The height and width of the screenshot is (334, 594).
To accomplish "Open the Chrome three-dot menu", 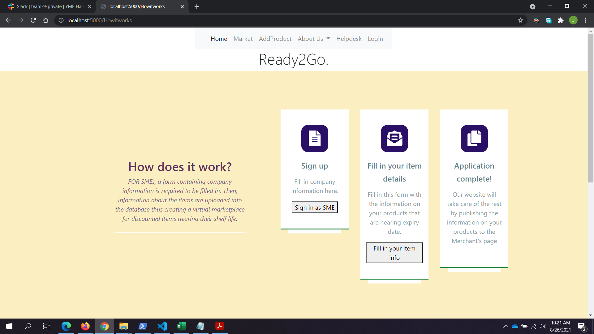I will (585, 20).
